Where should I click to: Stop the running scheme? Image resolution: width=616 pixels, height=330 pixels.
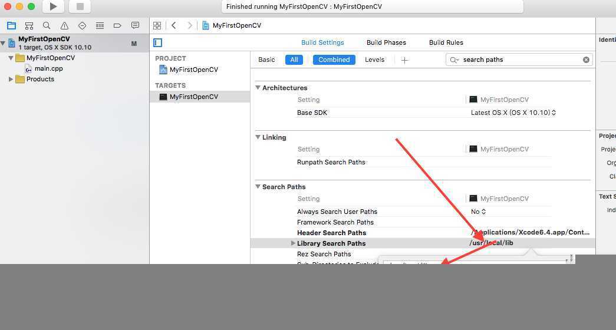(80, 6)
